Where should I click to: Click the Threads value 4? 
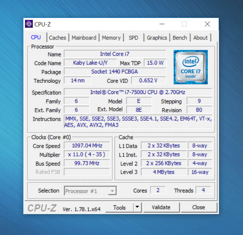tap(203, 190)
